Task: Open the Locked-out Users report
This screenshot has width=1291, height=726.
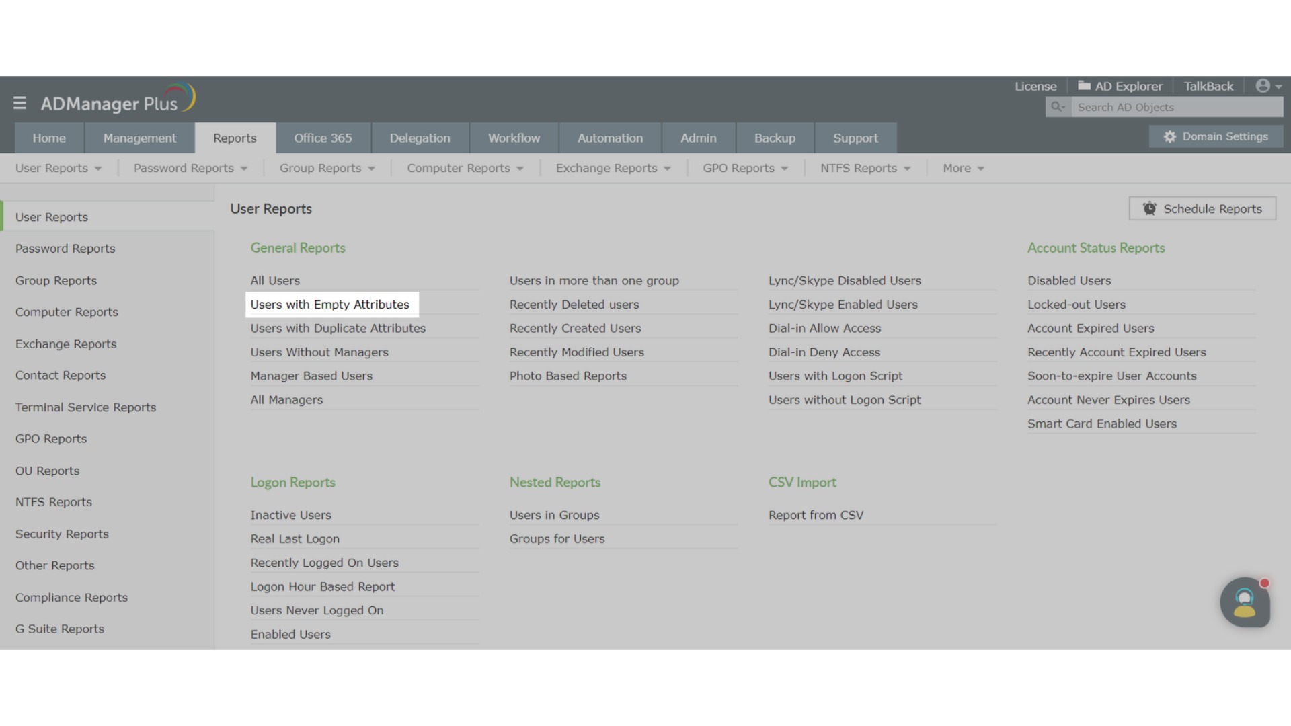Action: click(1076, 305)
